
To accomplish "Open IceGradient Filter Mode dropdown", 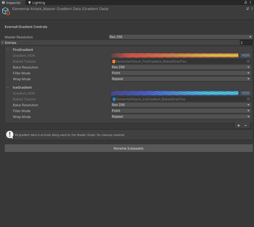I will (x=181, y=111).
